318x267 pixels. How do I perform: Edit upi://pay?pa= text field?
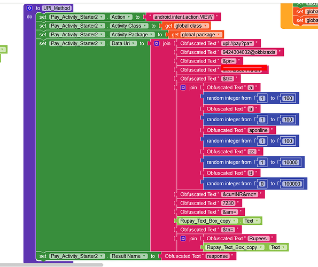[x=237, y=44]
